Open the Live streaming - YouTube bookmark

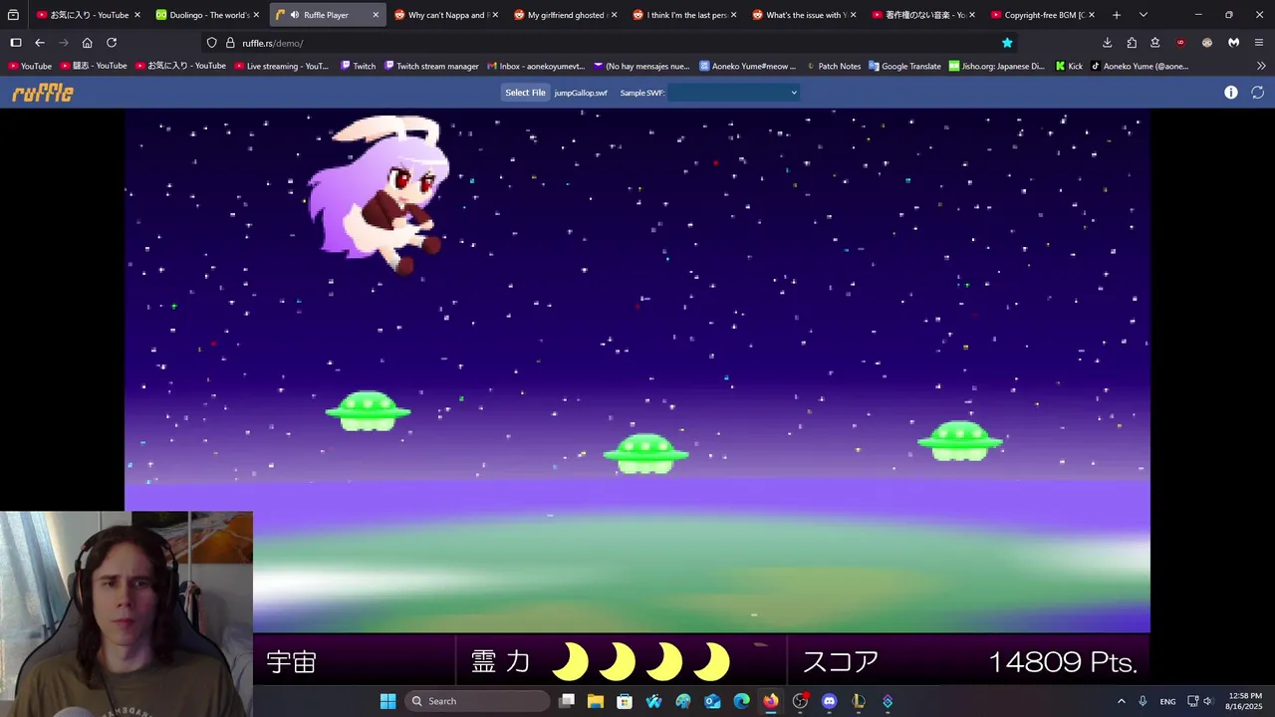pyautogui.click(x=282, y=66)
